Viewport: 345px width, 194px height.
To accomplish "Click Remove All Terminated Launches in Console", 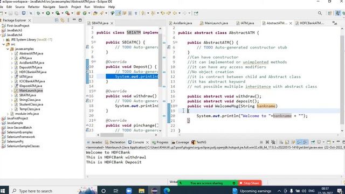I will click(273, 142).
